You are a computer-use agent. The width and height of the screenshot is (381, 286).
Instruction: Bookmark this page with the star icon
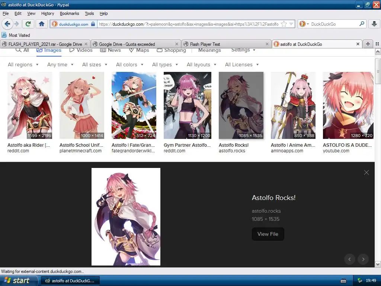(284, 24)
